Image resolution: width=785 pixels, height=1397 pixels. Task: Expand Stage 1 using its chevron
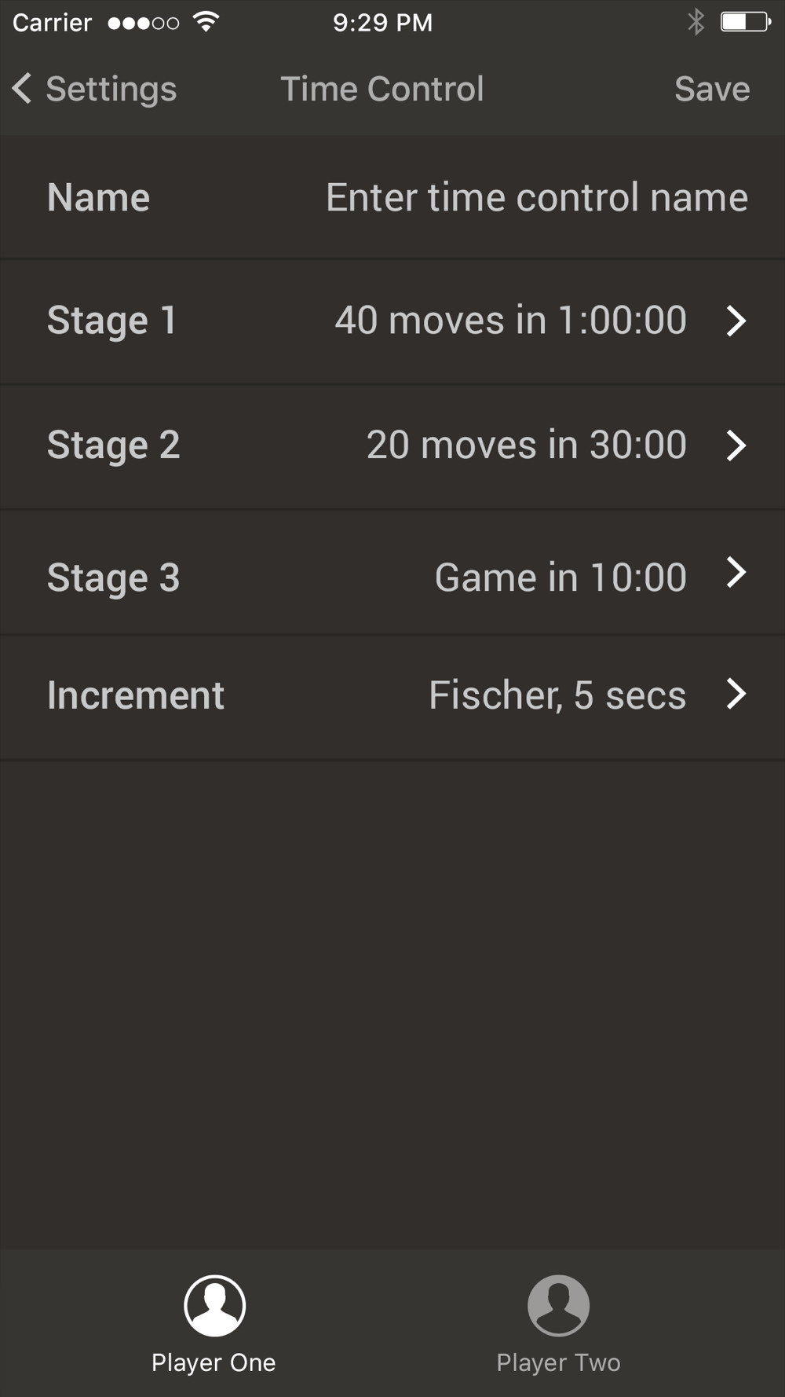click(x=736, y=321)
